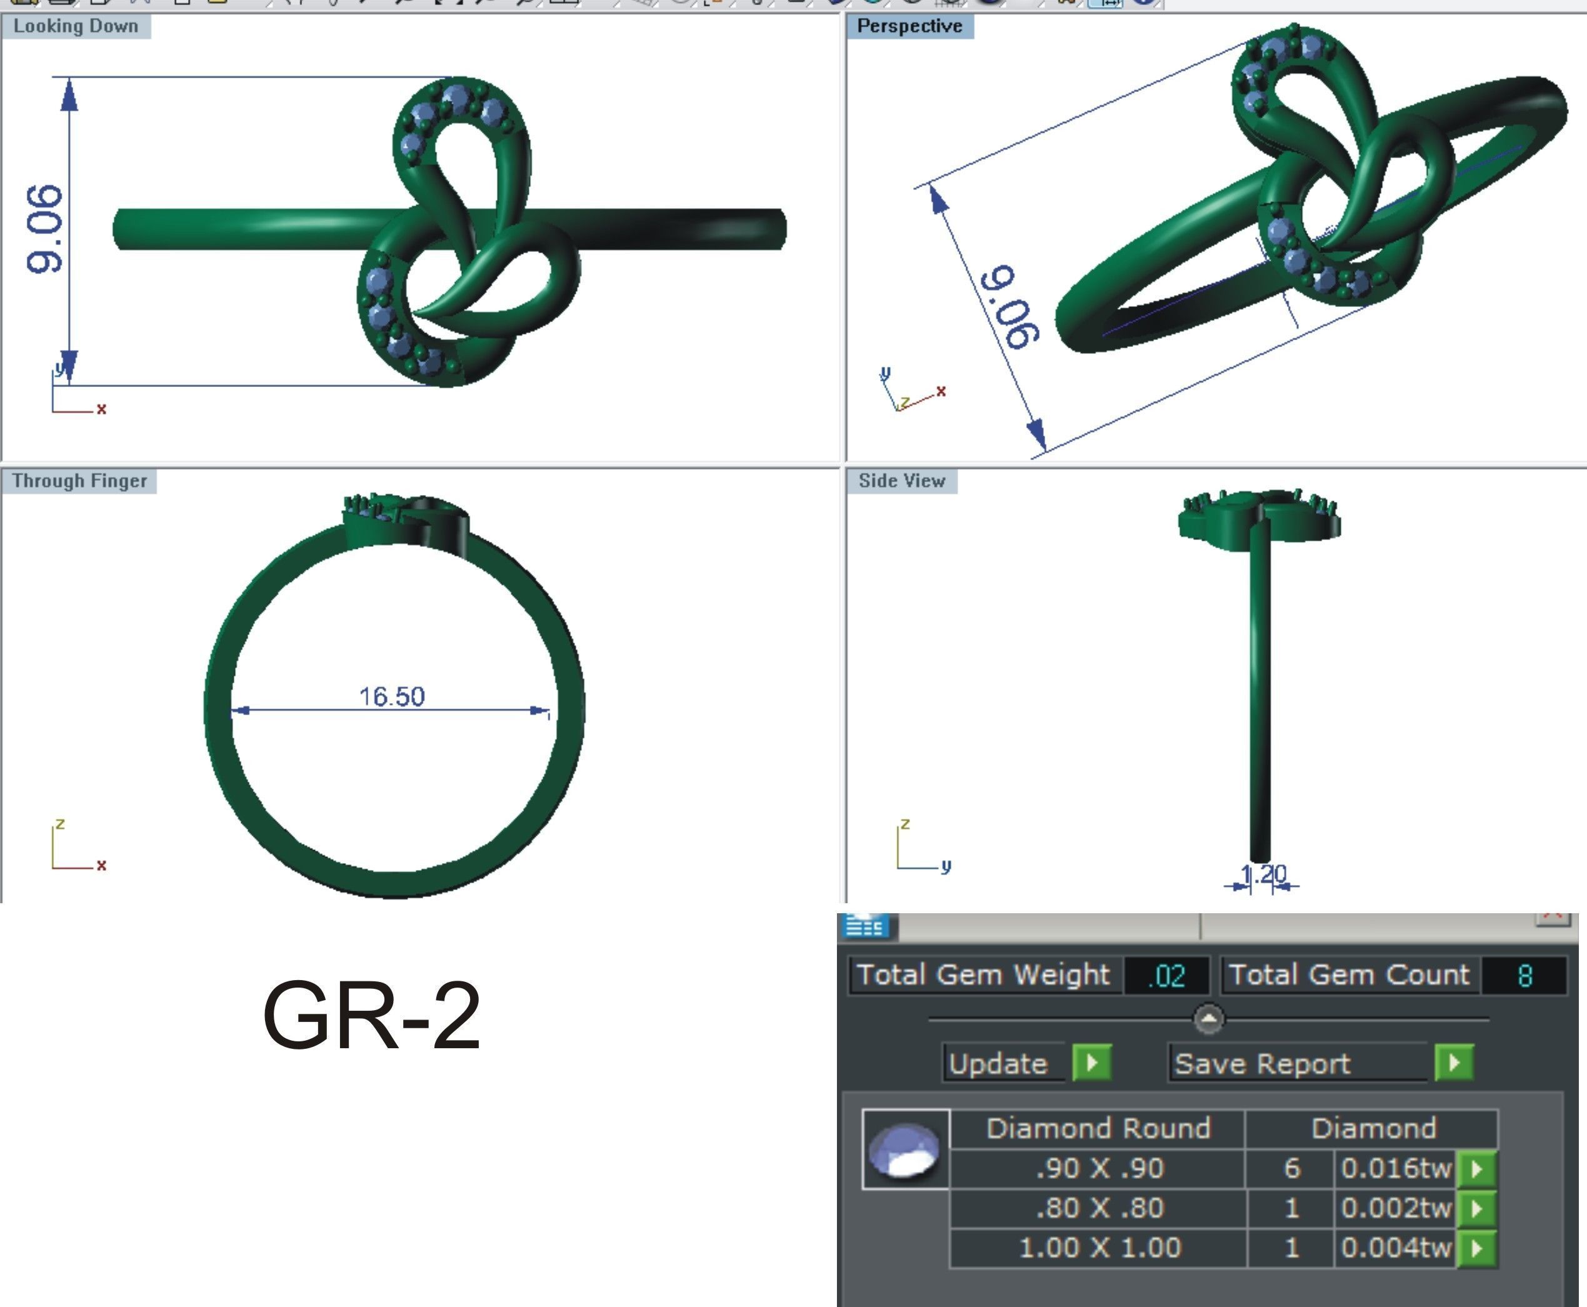This screenshot has width=1587, height=1307.
Task: Collapse panel with the round up-arrow button
Action: click(1209, 1019)
